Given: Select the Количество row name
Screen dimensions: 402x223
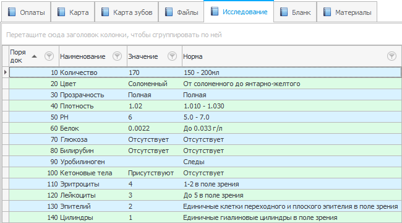Looking at the screenshot, I should coord(79,72).
